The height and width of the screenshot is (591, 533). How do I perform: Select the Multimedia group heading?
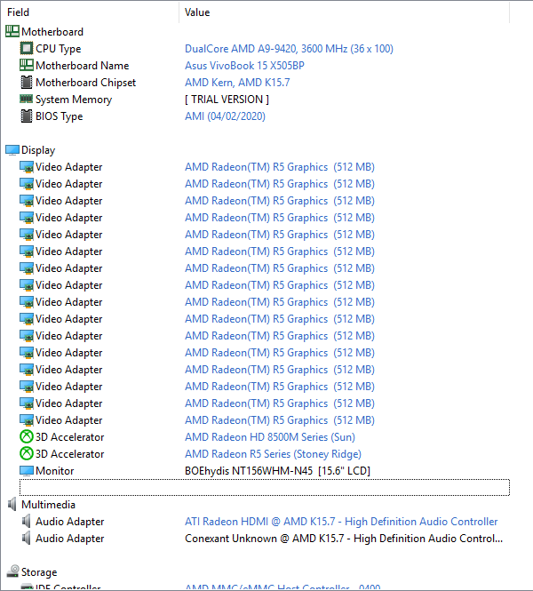48,504
